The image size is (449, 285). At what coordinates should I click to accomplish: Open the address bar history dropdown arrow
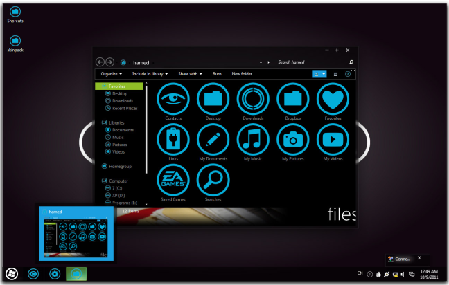(x=261, y=62)
